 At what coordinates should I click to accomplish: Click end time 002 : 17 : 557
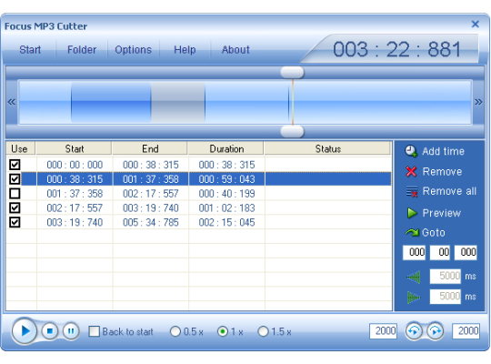click(151, 194)
